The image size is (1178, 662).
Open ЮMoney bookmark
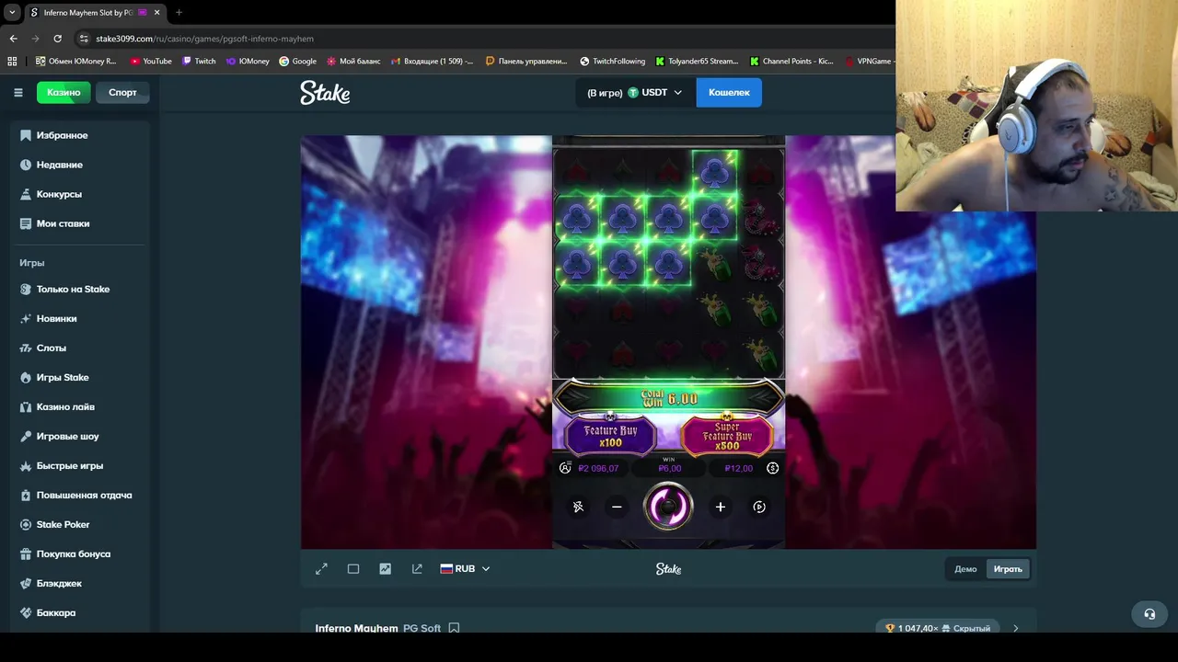click(248, 61)
